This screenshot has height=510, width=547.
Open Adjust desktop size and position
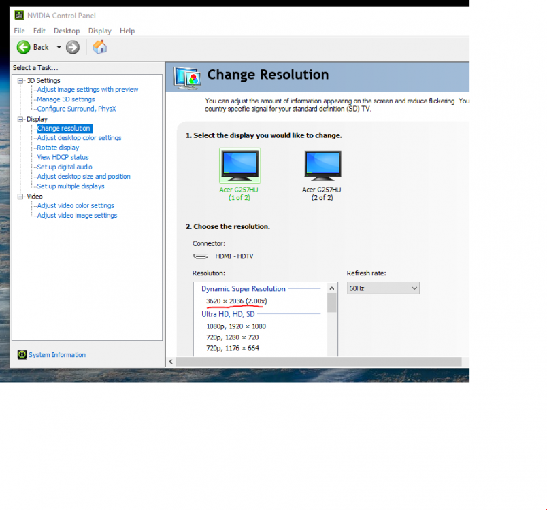click(x=84, y=177)
